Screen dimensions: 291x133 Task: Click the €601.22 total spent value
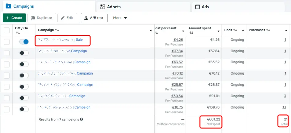214,119
